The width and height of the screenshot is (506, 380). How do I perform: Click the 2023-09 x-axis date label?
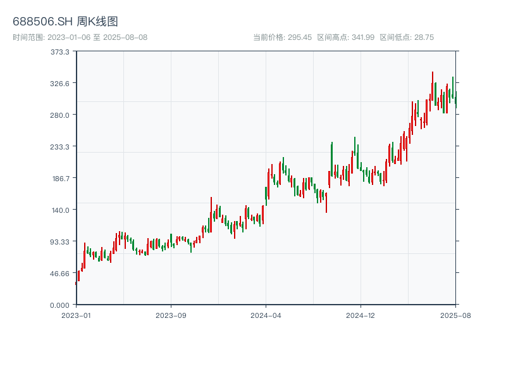(171, 315)
